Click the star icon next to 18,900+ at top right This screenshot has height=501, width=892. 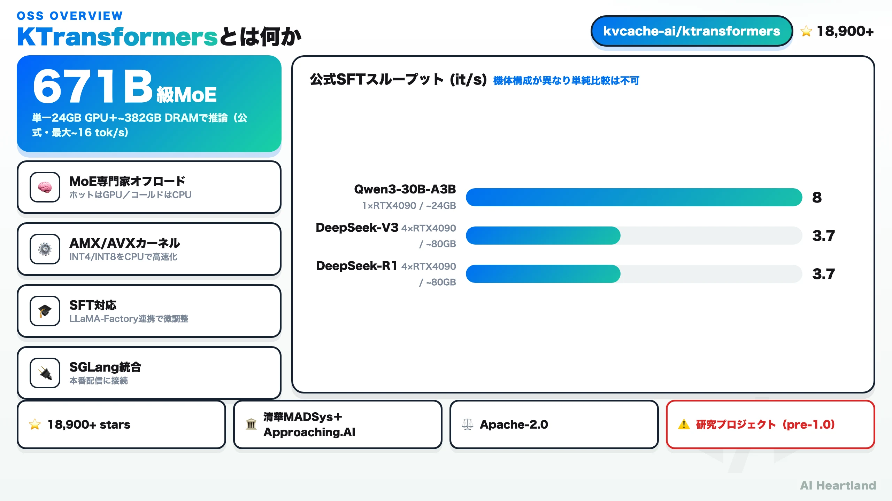click(x=806, y=31)
